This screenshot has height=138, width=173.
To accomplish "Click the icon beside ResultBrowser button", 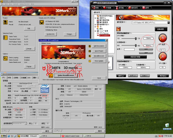I will (x=90, y=56).
